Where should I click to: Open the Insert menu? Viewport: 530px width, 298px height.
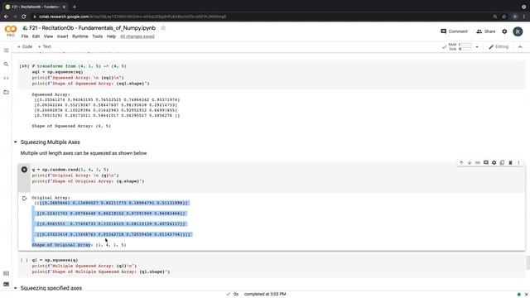coord(63,36)
